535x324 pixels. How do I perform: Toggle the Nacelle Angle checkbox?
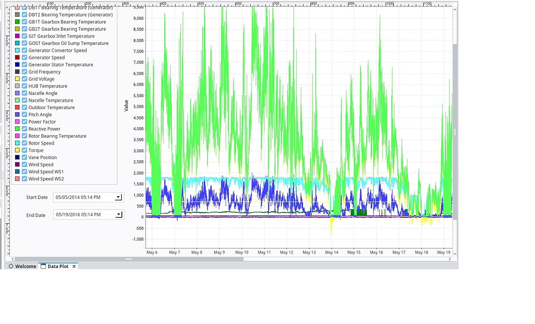(24, 93)
